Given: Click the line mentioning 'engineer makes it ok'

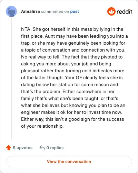Looking at the screenshot, I should (x=71, y=112).
